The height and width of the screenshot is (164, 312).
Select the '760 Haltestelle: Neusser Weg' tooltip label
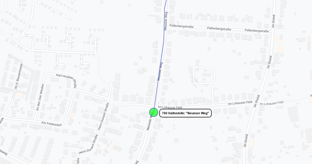185,113
